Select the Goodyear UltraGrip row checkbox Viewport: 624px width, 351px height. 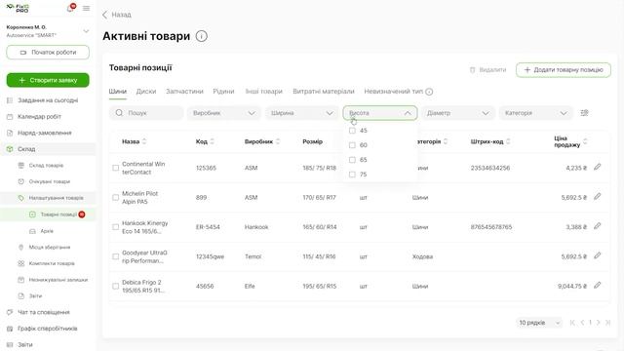point(115,256)
